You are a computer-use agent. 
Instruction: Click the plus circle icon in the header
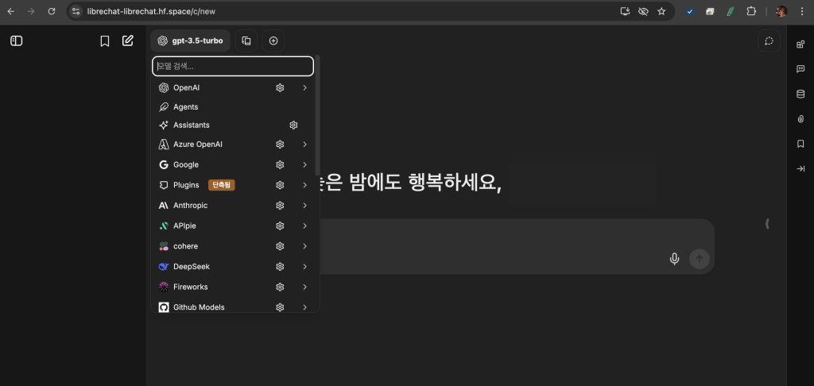pos(273,41)
